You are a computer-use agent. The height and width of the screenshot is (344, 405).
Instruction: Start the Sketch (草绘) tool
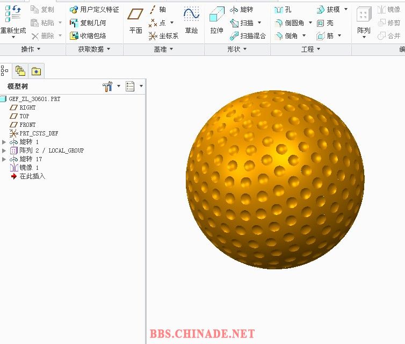pyautogui.click(x=191, y=20)
